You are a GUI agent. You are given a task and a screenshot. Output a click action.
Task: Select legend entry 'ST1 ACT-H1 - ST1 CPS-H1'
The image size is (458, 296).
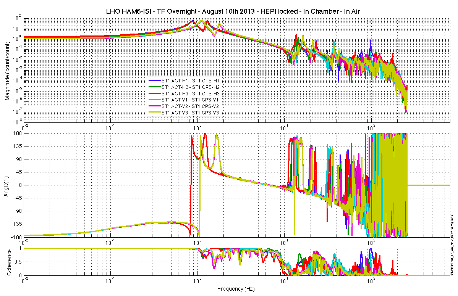191,80
